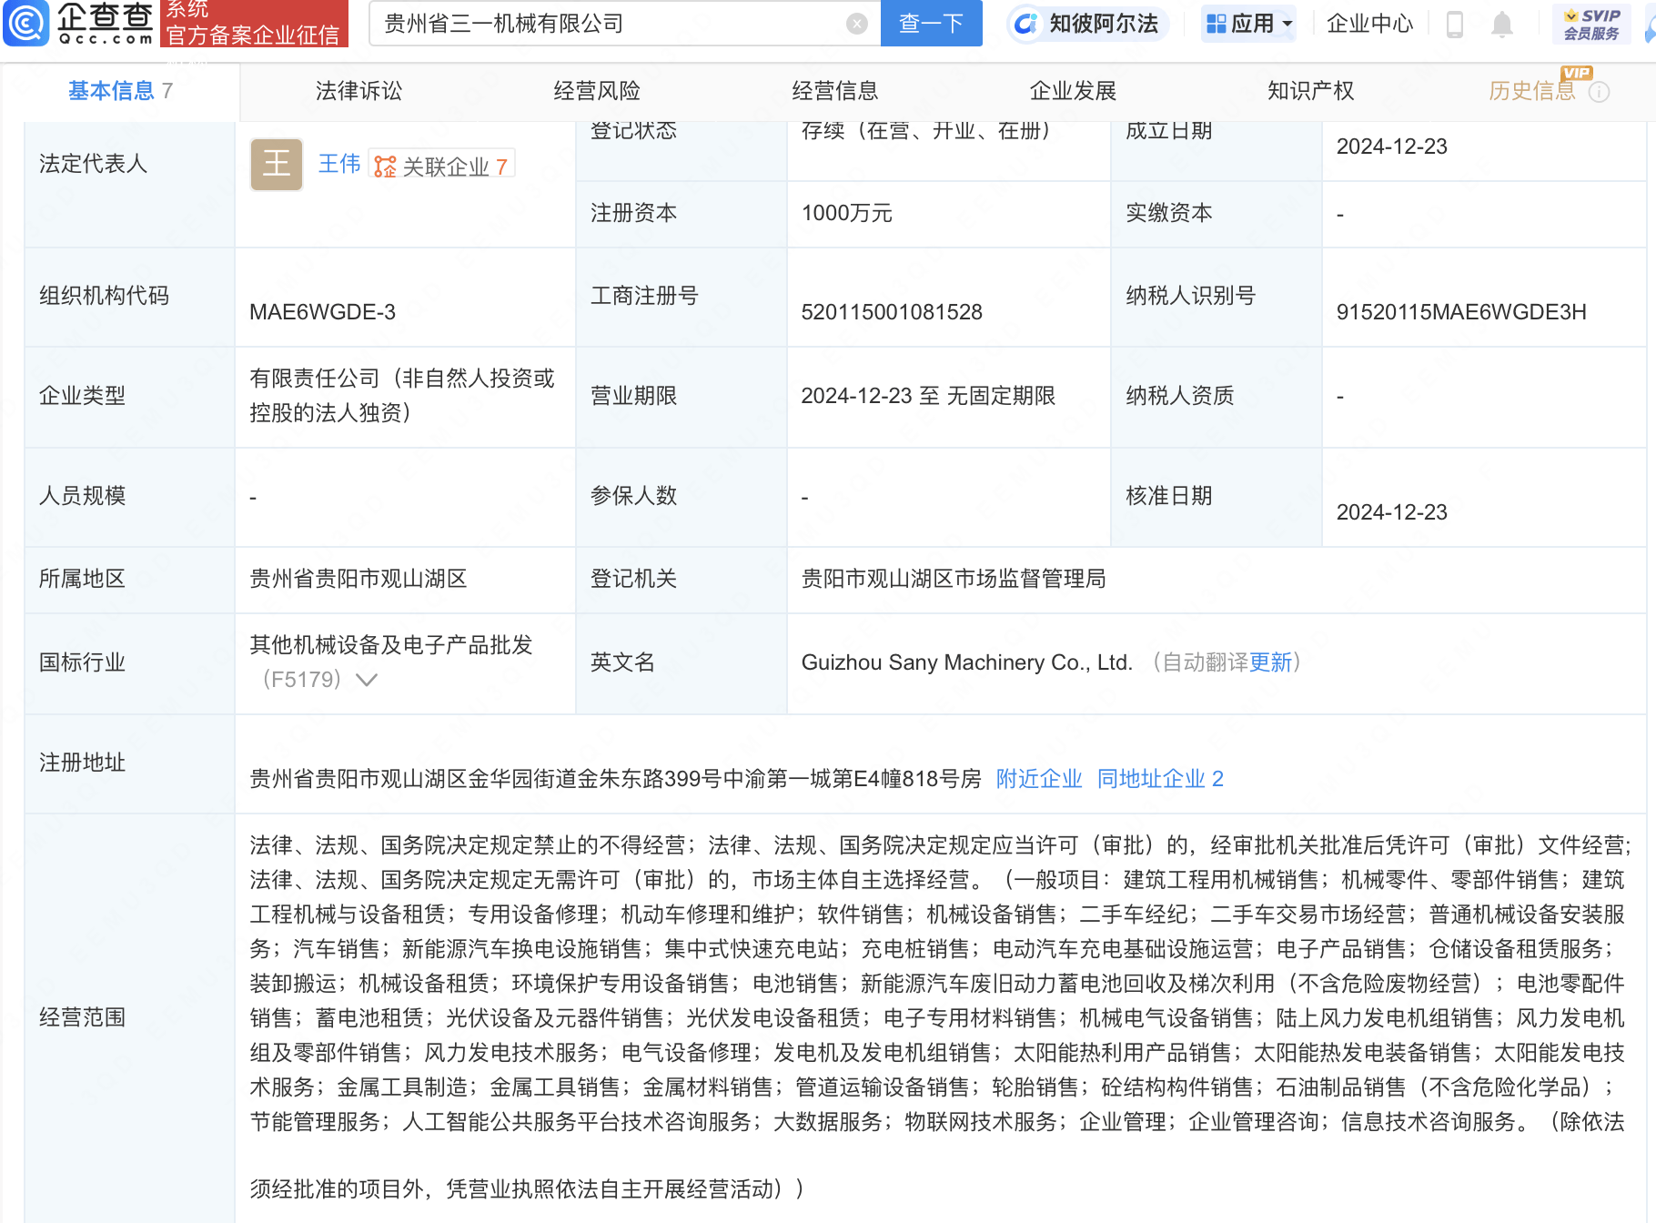Select business term 2024-12-23 至 无固定期限
The width and height of the screenshot is (1656, 1223).
(x=928, y=396)
